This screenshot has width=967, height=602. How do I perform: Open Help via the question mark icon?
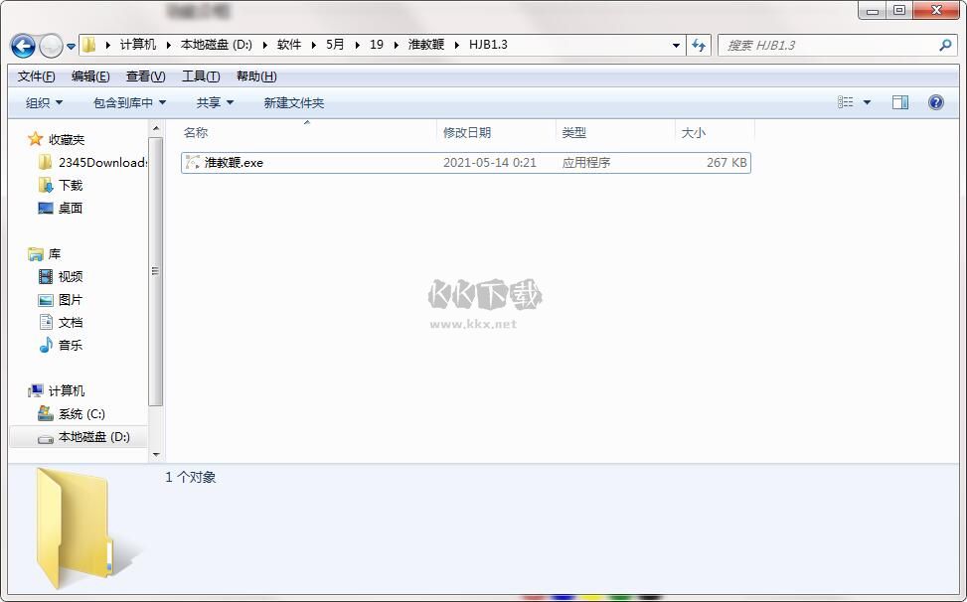(x=935, y=102)
